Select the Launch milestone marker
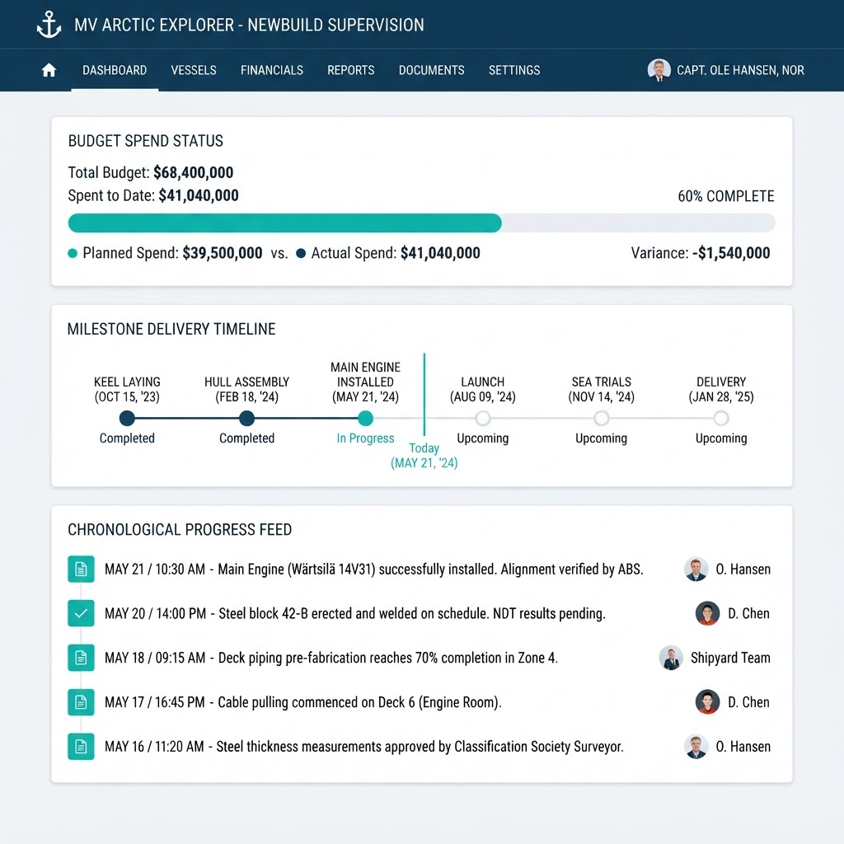The width and height of the screenshot is (844, 844). coord(483,418)
